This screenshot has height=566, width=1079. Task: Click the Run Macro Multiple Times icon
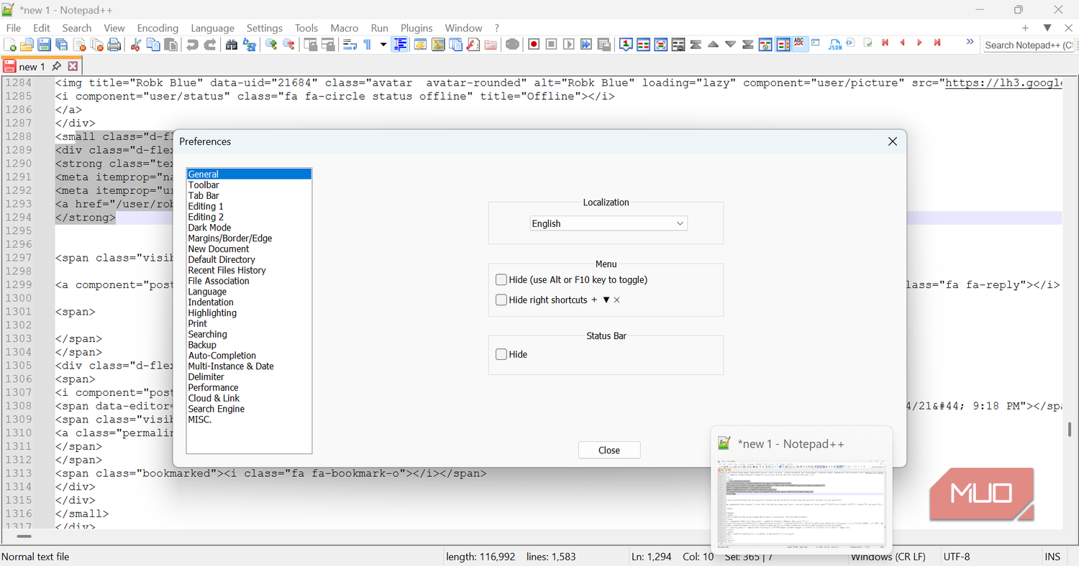coord(586,45)
